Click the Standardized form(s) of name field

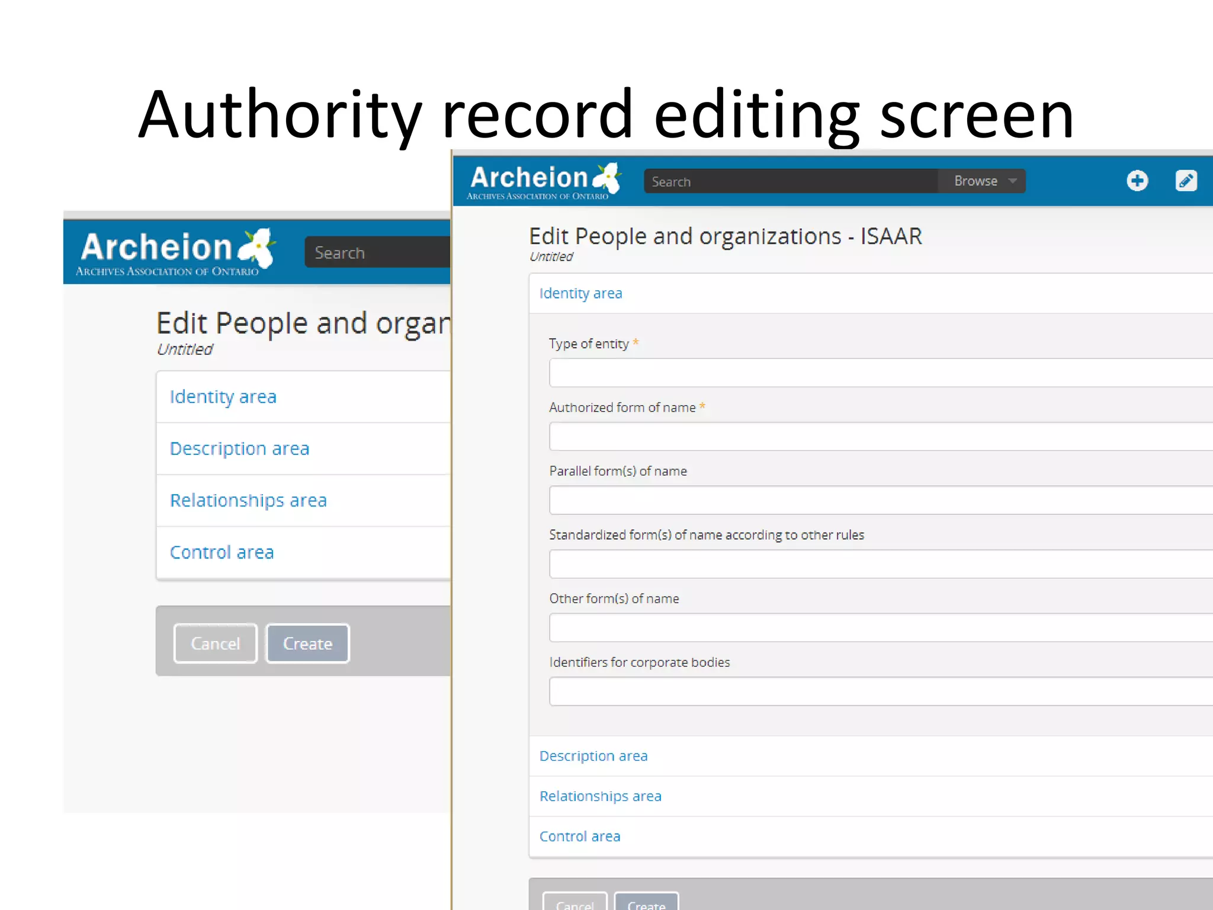tap(881, 564)
